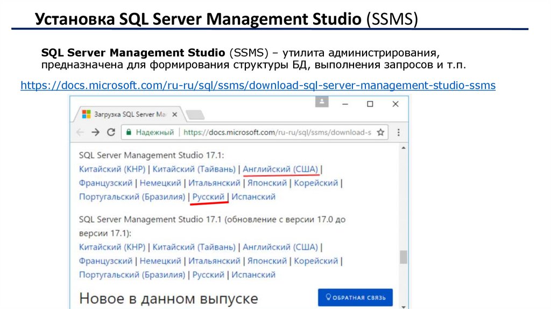Download SSMS 17.1 Китайский (КНР)

pos(112,169)
